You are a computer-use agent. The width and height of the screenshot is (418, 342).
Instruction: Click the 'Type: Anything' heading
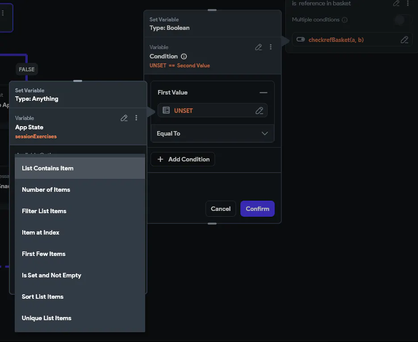pyautogui.click(x=37, y=99)
